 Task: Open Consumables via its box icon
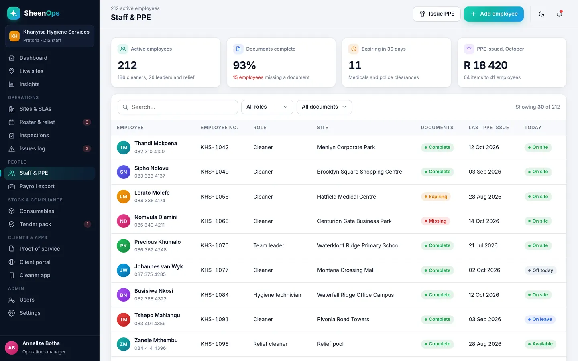click(x=12, y=211)
